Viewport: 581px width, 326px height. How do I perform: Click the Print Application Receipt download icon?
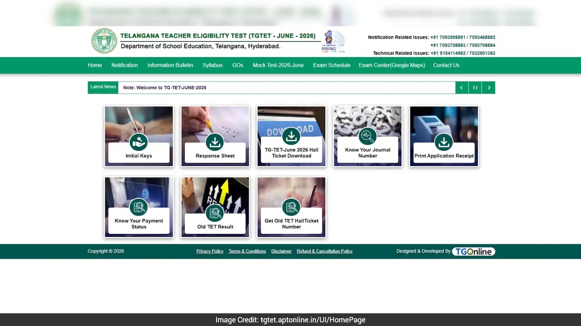pos(444,142)
